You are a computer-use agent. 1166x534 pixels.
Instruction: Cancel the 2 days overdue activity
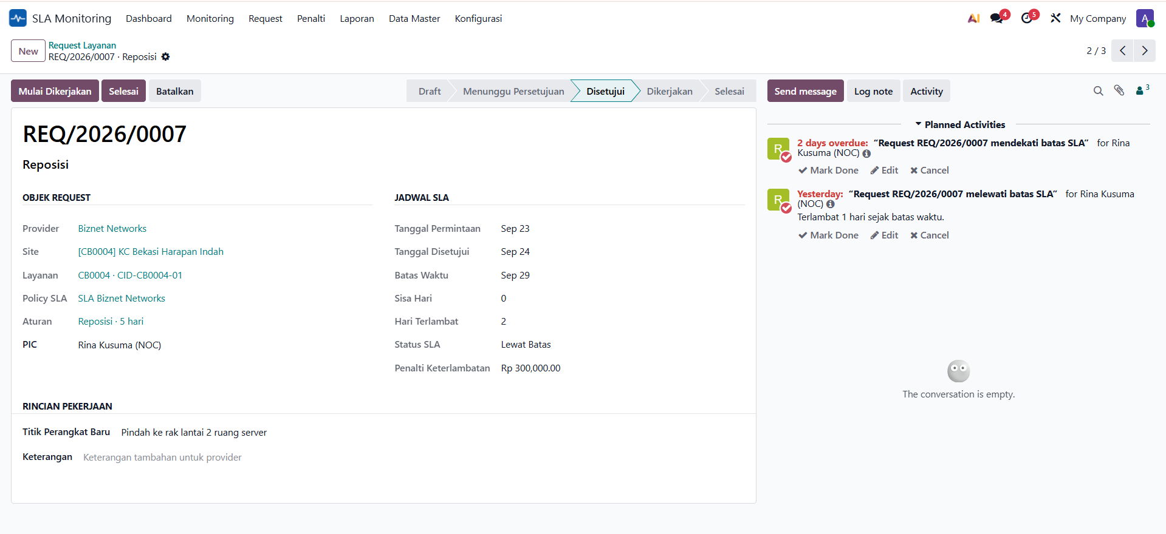click(x=929, y=171)
